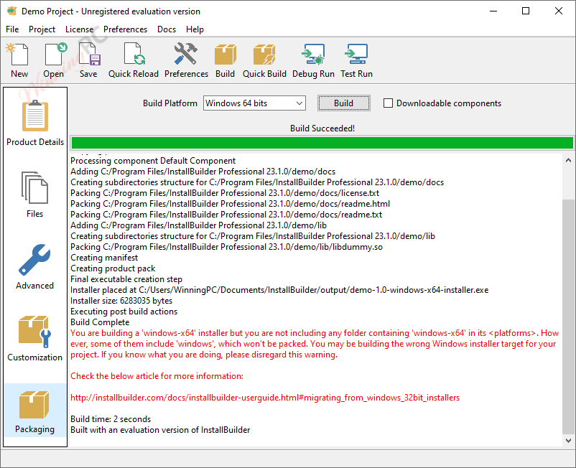Click the installbuilder userguide URL
The height and width of the screenshot is (468, 576).
(x=265, y=398)
